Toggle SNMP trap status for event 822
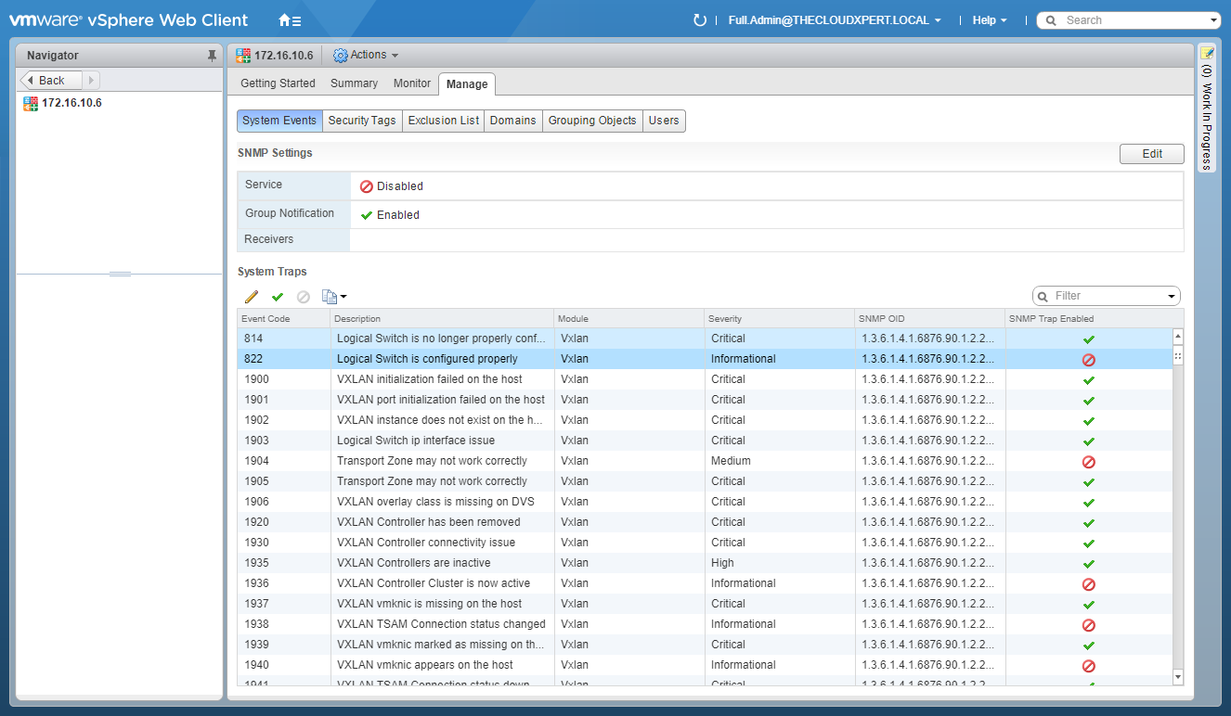 click(1089, 360)
